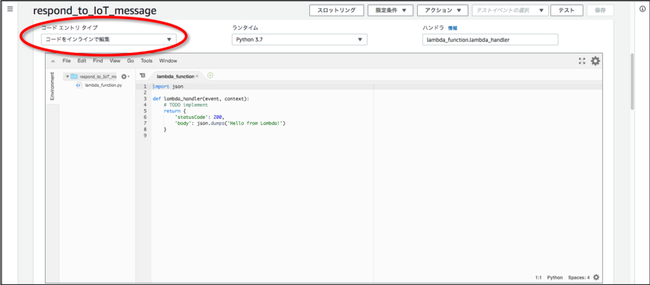Image resolution: width=650 pixels, height=285 pixels.
Task: Click the editor settings gear icon
Action: click(x=595, y=61)
